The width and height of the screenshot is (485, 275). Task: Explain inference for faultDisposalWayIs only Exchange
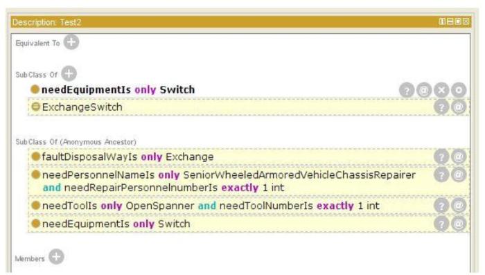[x=441, y=157]
